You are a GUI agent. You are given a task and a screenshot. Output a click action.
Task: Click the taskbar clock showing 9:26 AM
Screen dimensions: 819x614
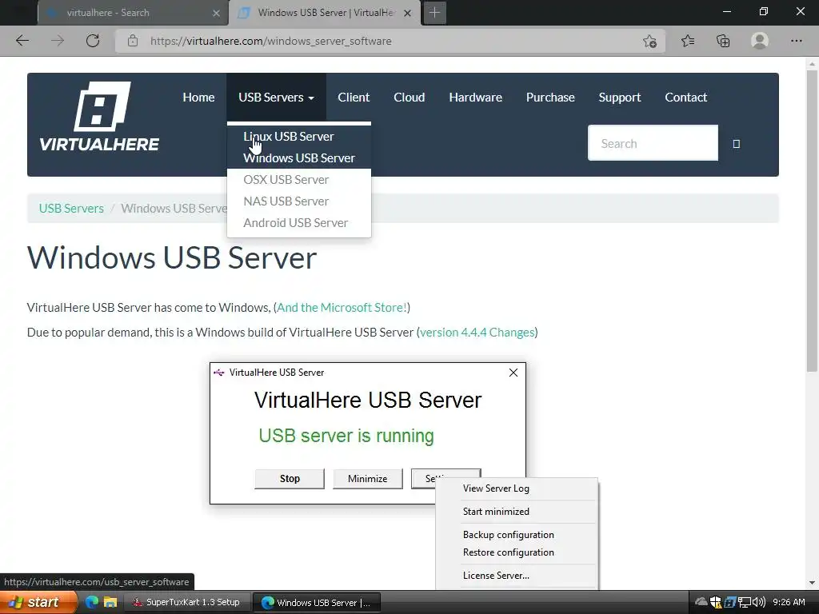789,602
